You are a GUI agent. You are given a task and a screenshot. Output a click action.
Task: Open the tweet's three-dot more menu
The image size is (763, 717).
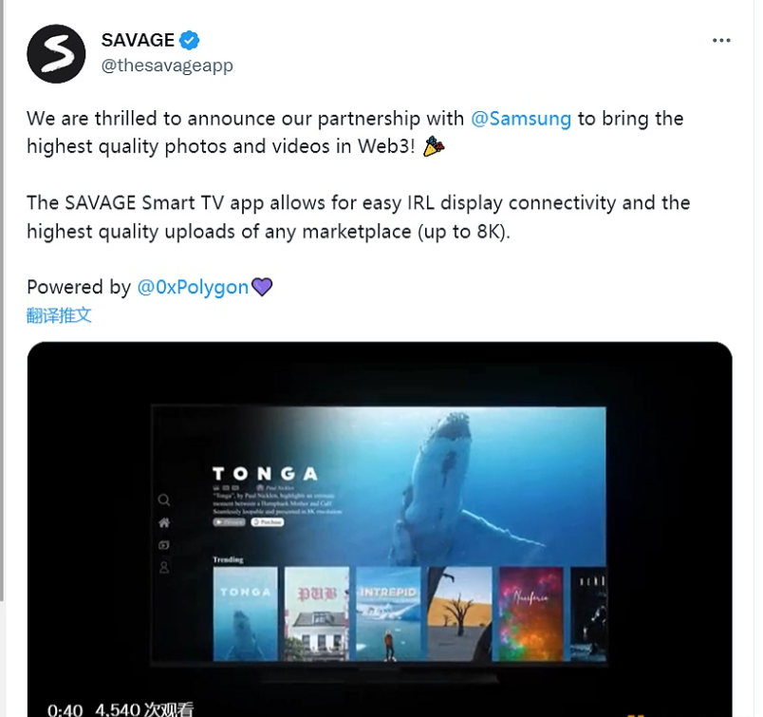click(x=721, y=41)
